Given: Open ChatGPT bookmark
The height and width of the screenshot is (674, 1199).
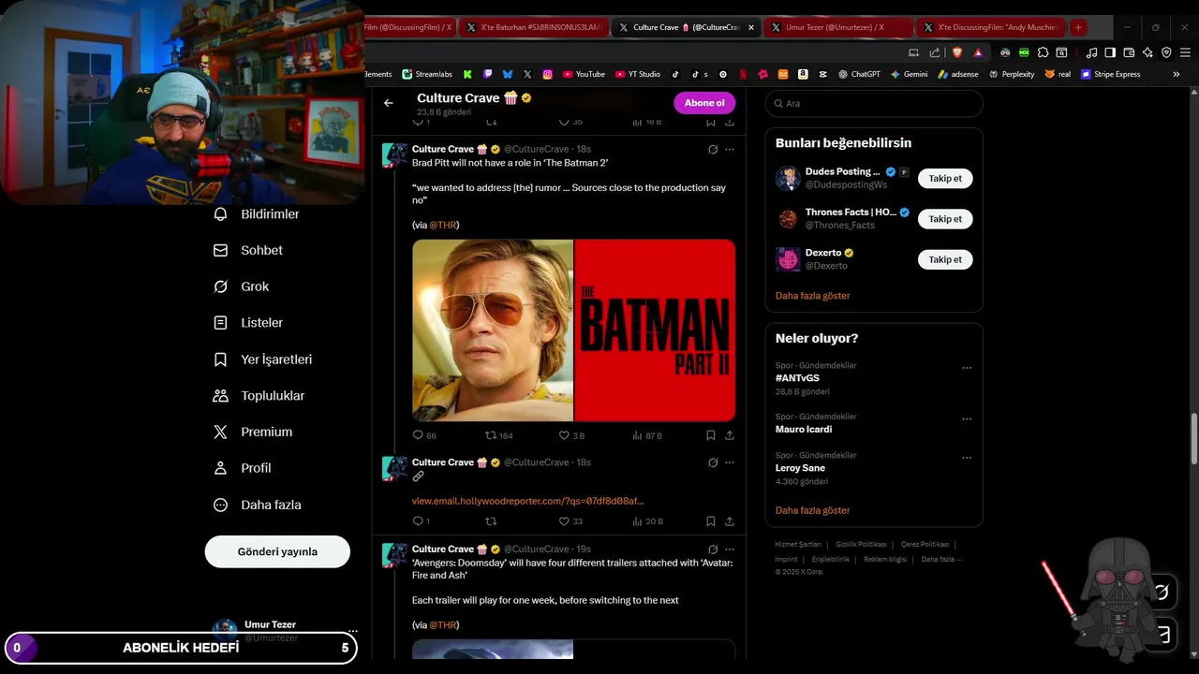Looking at the screenshot, I should (859, 74).
